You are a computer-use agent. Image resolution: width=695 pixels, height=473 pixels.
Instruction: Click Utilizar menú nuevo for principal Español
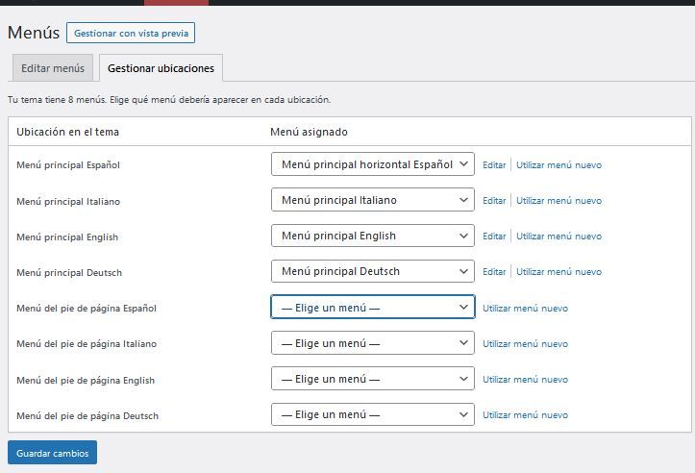[558, 165]
